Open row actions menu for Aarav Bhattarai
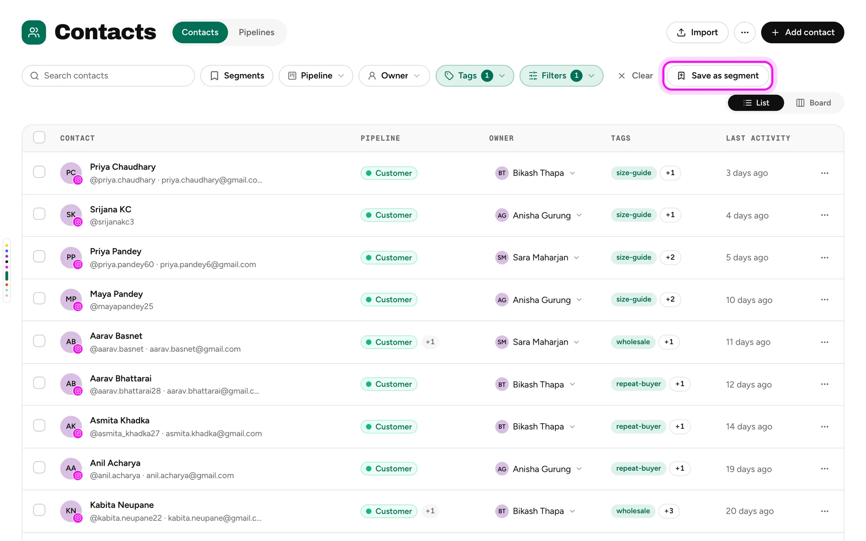Image resolution: width=866 pixels, height=541 pixels. 824,384
